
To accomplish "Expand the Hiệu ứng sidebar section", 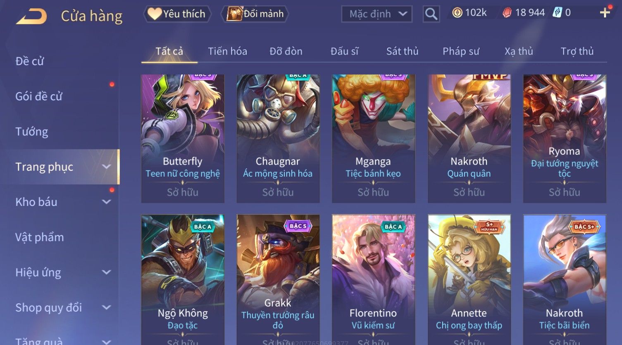I will click(107, 272).
